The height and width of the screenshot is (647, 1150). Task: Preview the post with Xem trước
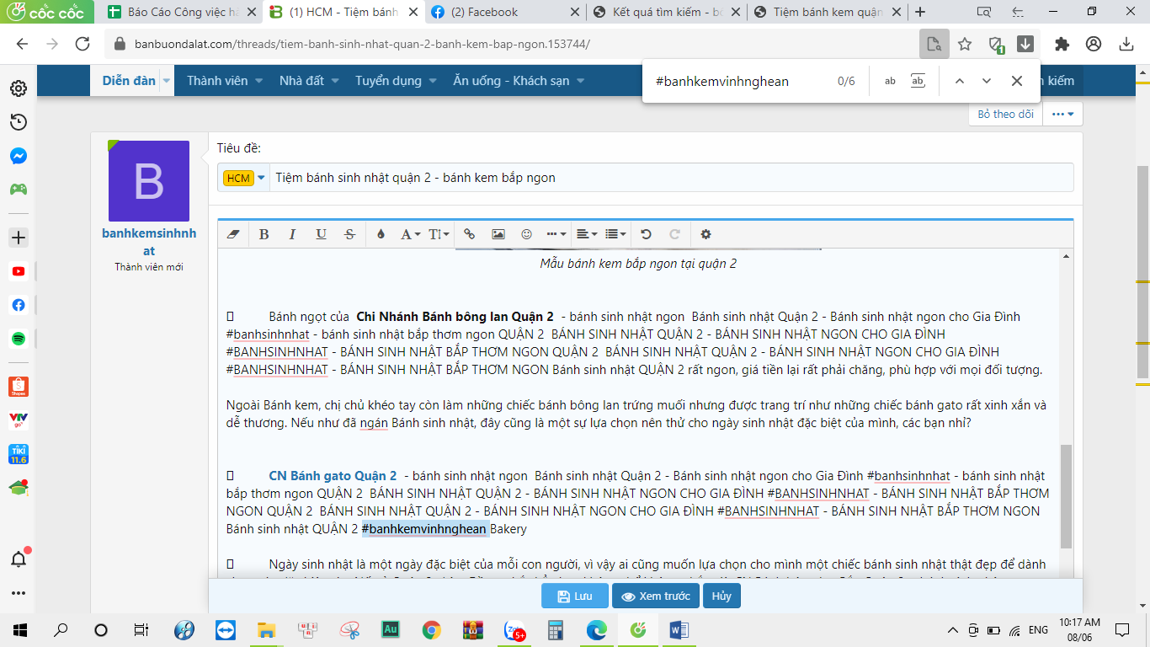point(655,596)
